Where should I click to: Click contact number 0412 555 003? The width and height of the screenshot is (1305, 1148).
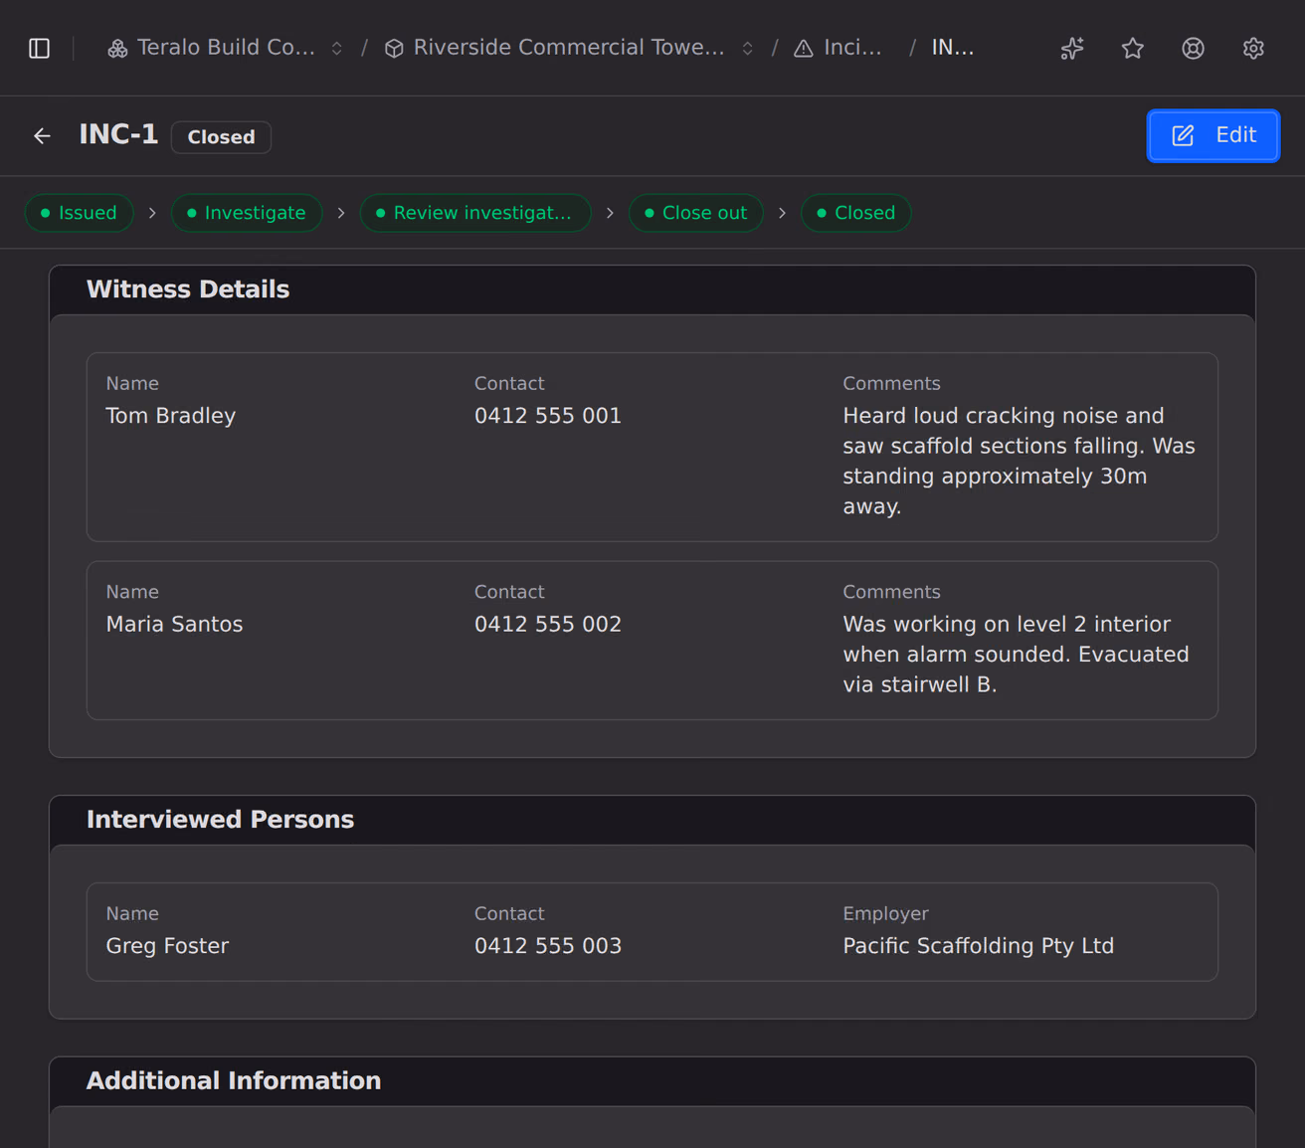(x=548, y=946)
